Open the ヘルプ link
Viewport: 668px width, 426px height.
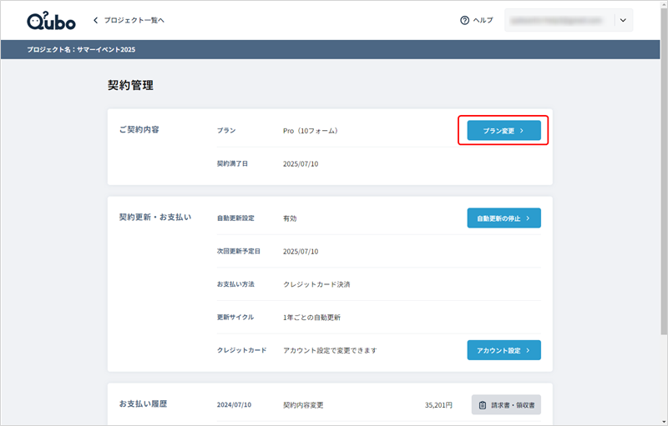[x=483, y=20]
